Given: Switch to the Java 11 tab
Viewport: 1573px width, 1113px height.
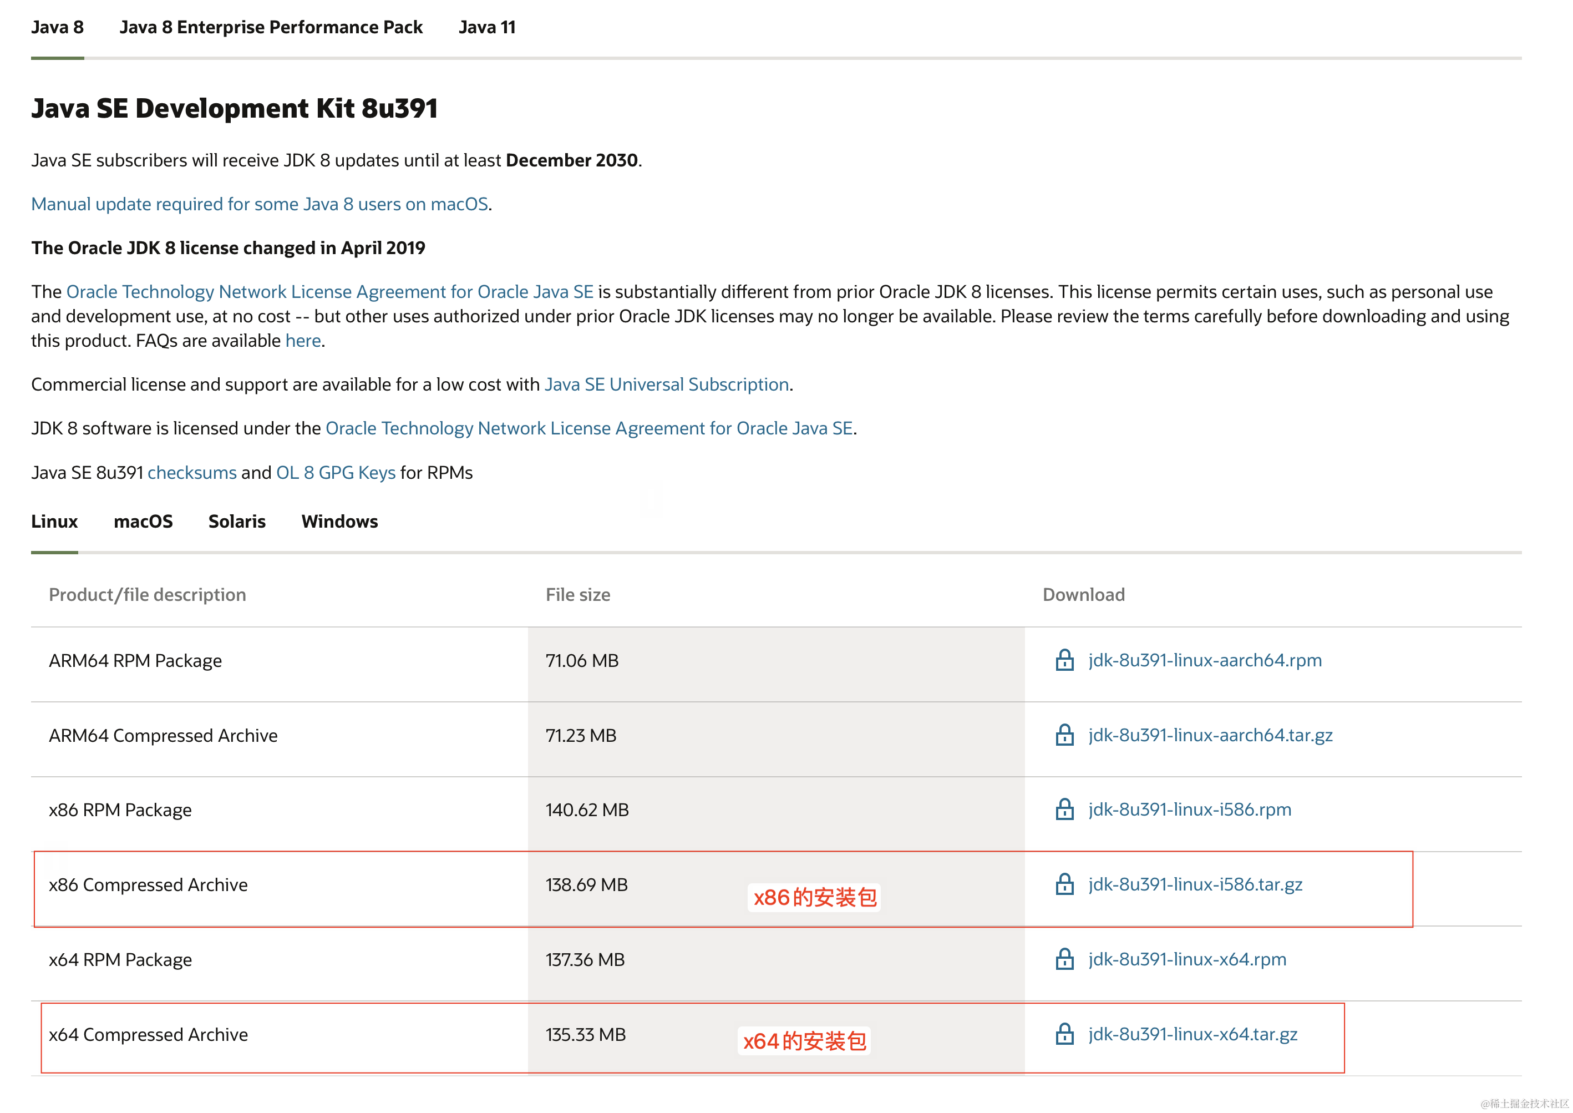Looking at the screenshot, I should click(x=486, y=27).
